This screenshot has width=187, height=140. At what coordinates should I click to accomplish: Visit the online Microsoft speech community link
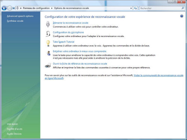click(114, 77)
